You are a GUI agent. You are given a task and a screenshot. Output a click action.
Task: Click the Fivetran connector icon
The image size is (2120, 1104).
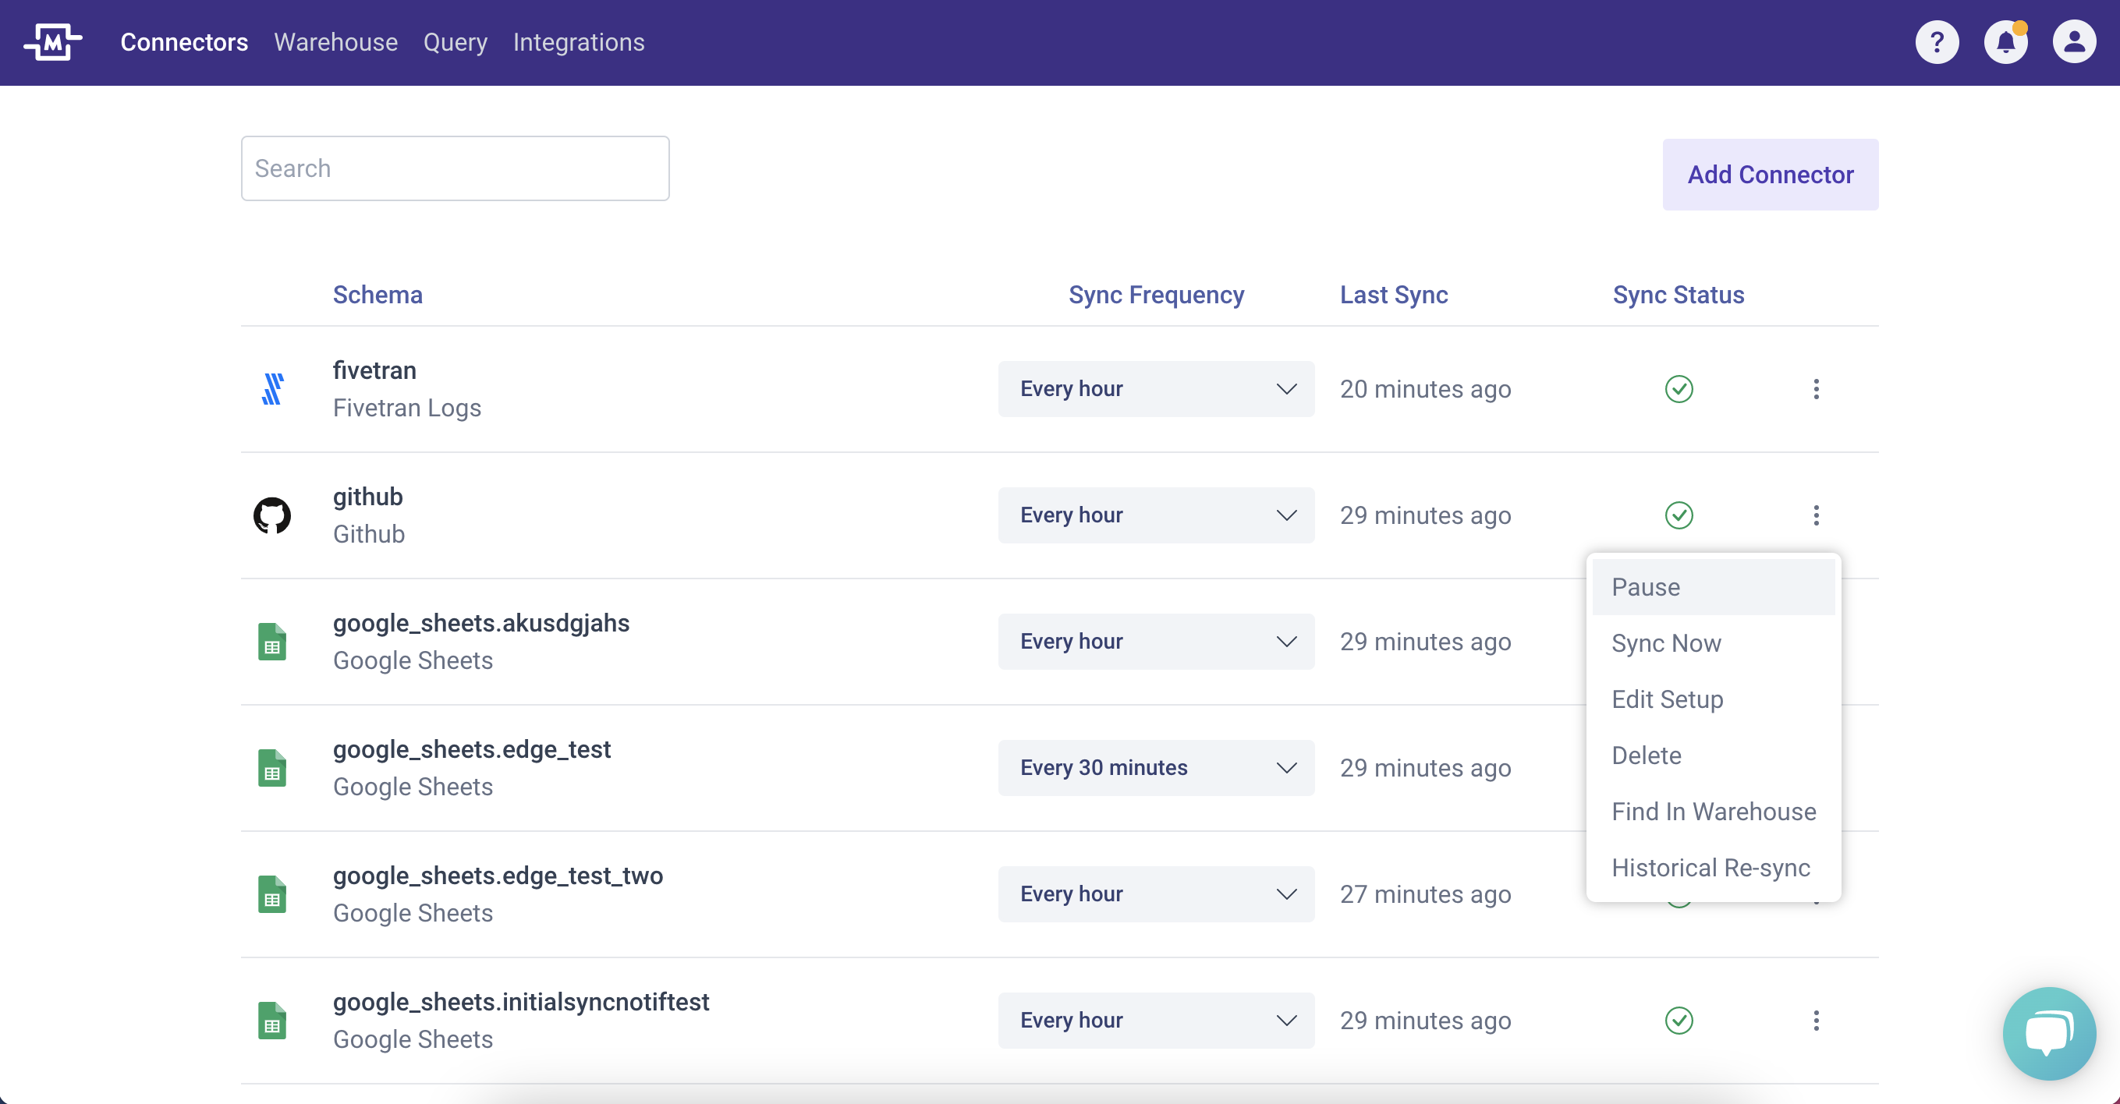(x=272, y=389)
